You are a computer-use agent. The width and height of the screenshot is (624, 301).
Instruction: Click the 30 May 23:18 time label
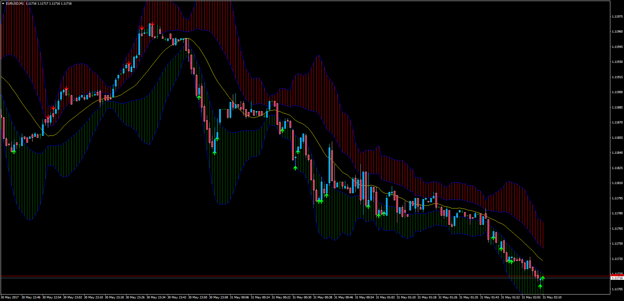[x=114, y=297]
